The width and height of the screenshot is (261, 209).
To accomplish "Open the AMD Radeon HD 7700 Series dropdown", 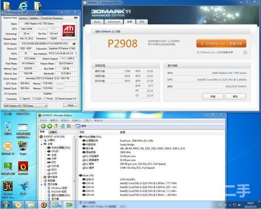I will tap(25, 106).
